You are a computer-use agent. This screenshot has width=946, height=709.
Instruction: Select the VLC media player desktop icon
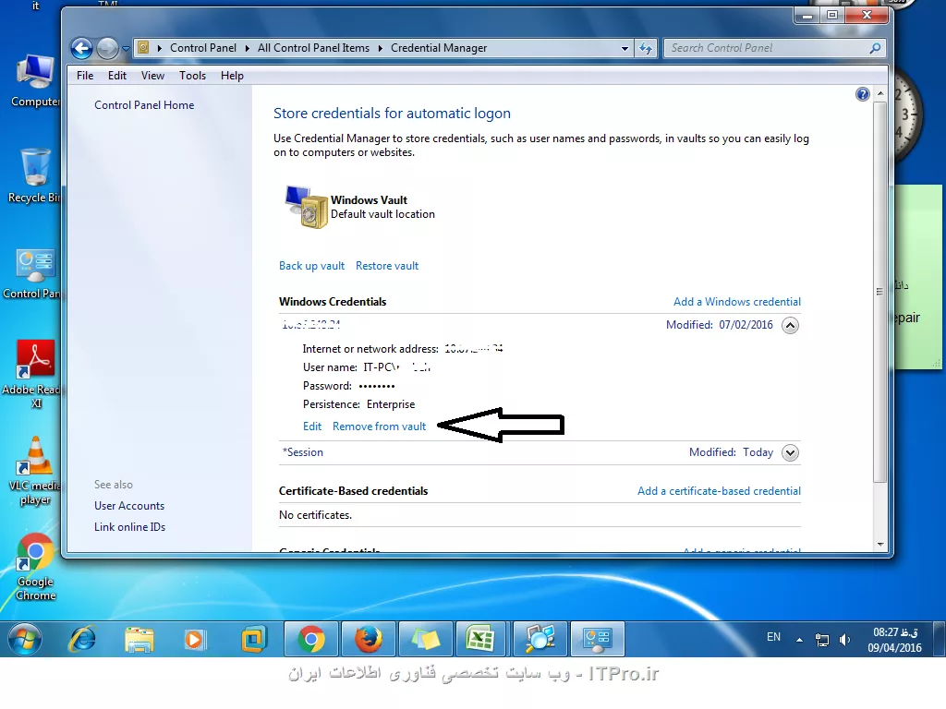tap(35, 470)
